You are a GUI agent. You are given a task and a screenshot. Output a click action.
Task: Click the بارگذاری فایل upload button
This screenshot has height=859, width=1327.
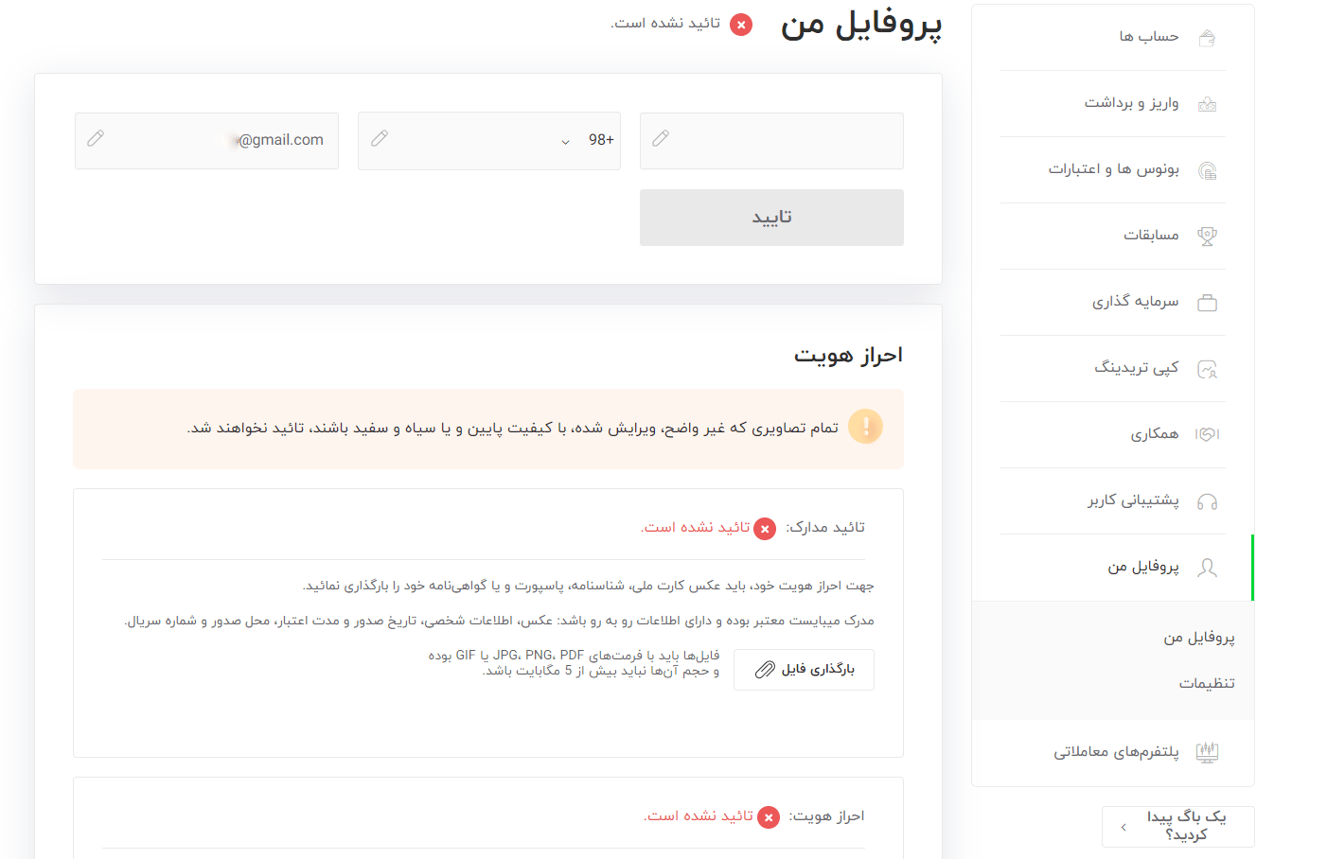(x=804, y=670)
